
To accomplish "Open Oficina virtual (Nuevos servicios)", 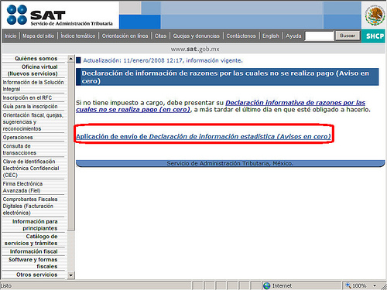I will click(33, 70).
